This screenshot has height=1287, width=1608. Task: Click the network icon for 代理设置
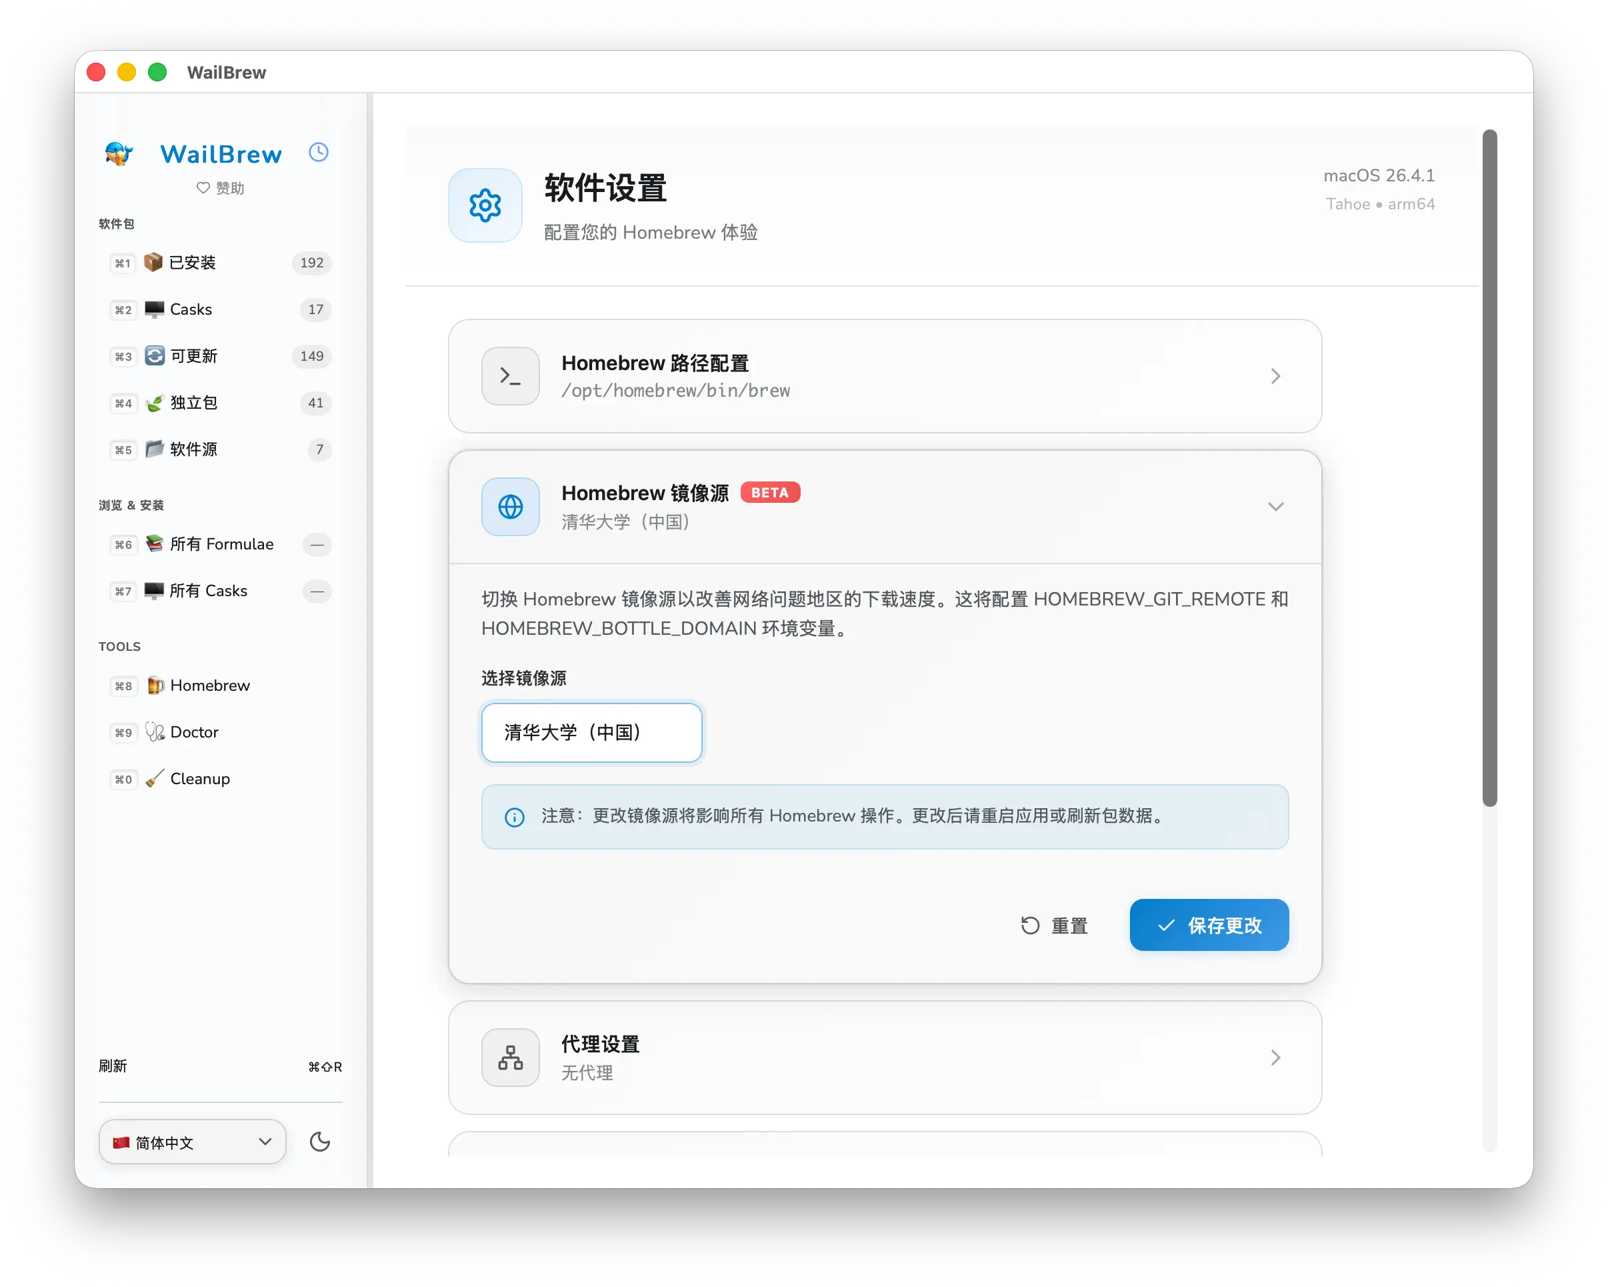point(510,1058)
